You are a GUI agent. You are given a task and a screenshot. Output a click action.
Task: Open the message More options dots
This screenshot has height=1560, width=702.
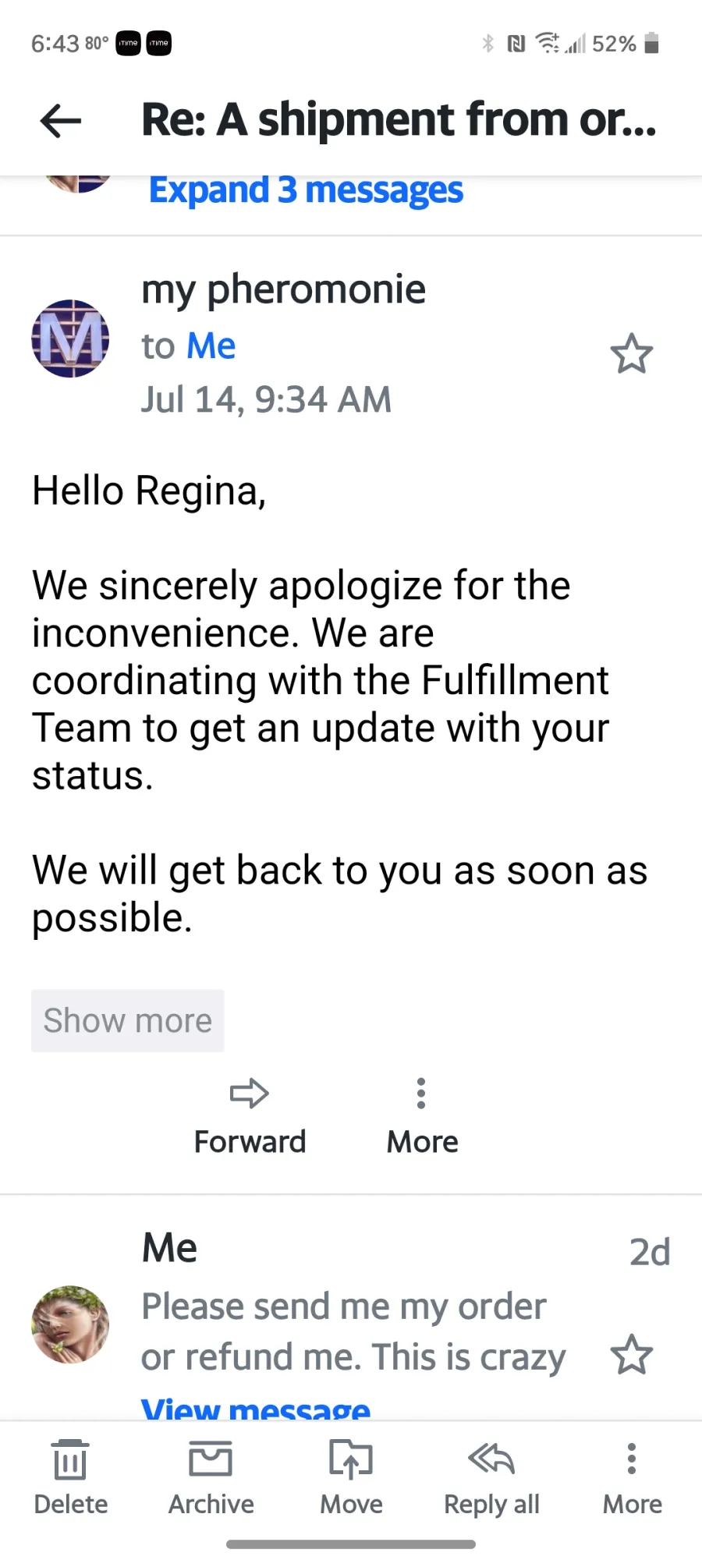pyautogui.click(x=421, y=1093)
